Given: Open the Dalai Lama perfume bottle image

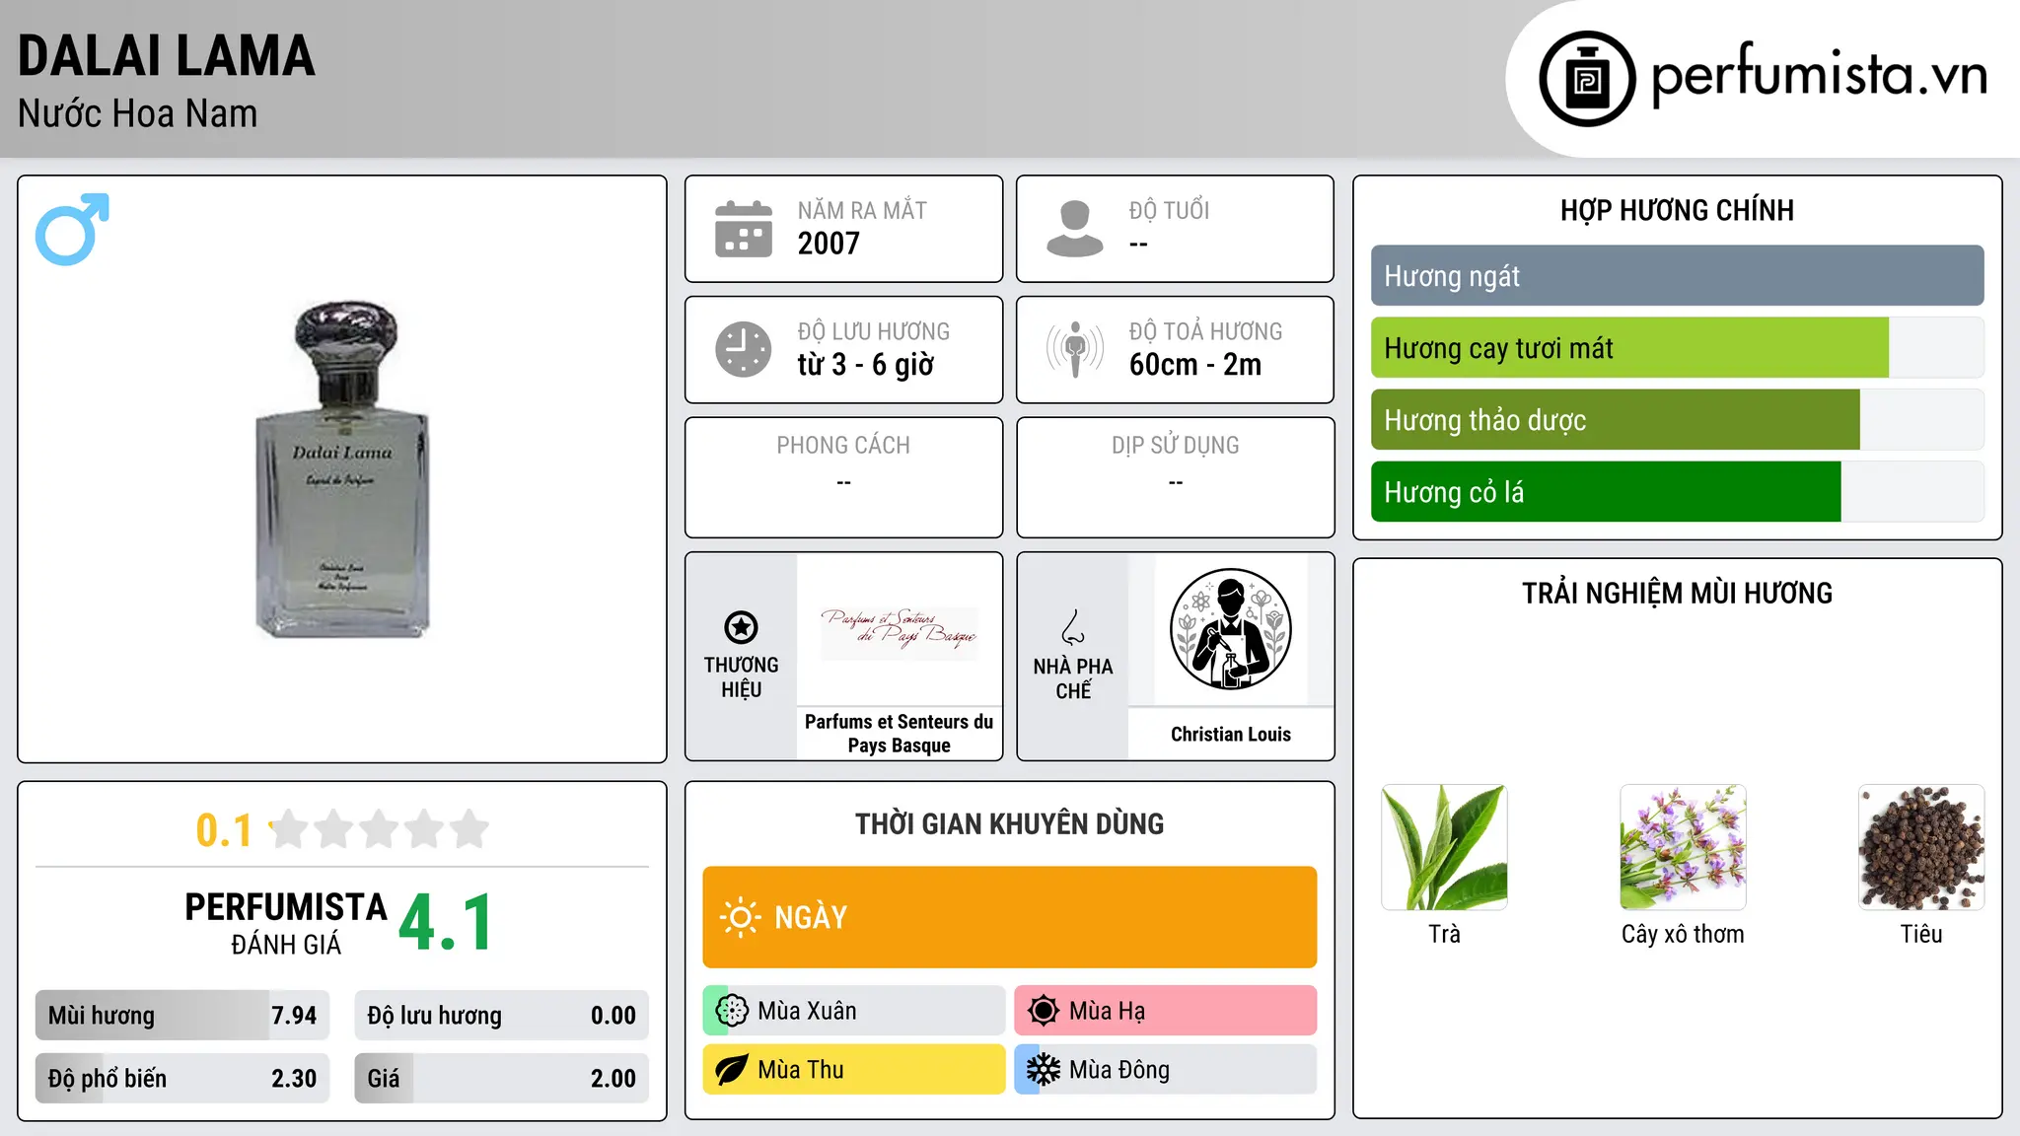Looking at the screenshot, I should pyautogui.click(x=342, y=469).
